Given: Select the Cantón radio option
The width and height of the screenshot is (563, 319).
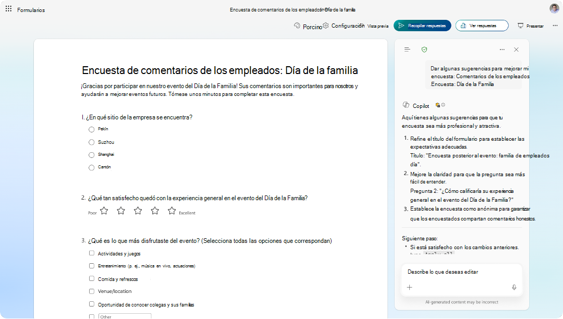Looking at the screenshot, I should coord(92,167).
